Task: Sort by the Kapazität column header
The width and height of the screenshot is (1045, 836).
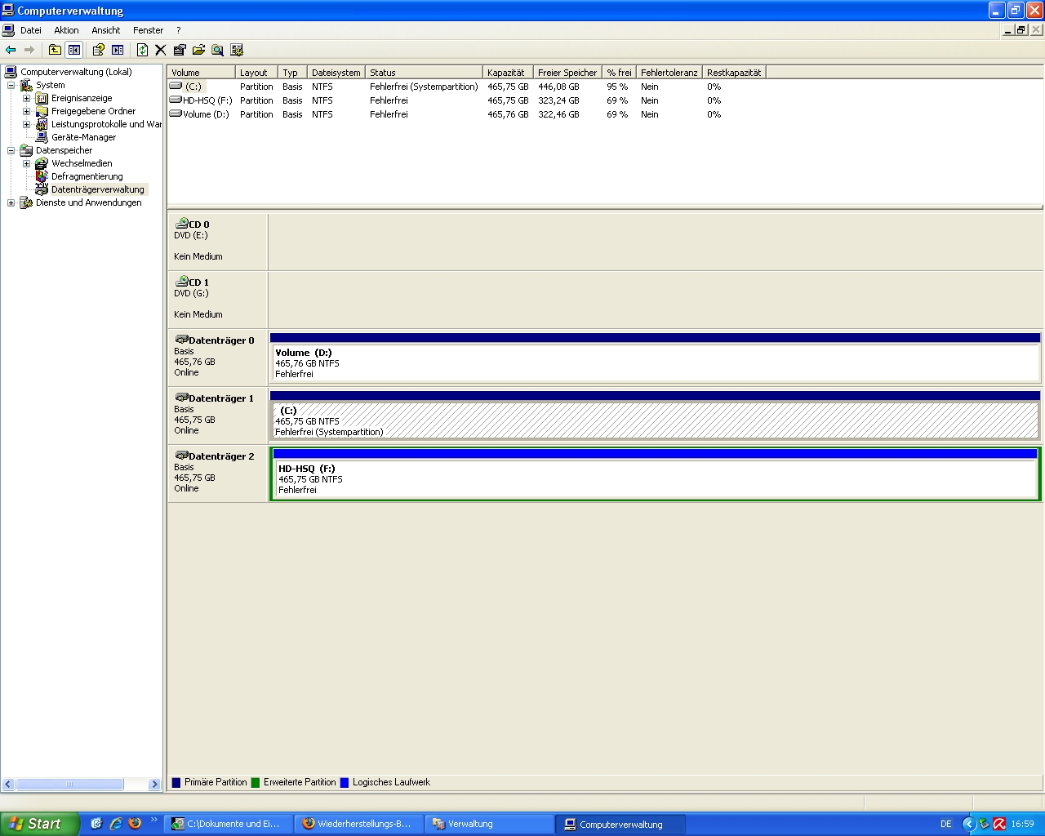Action: pos(508,73)
